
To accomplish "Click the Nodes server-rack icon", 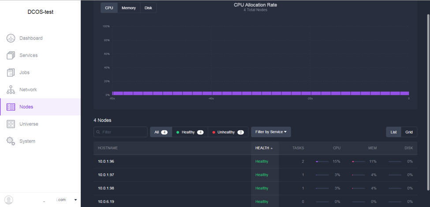I will click(x=11, y=107).
